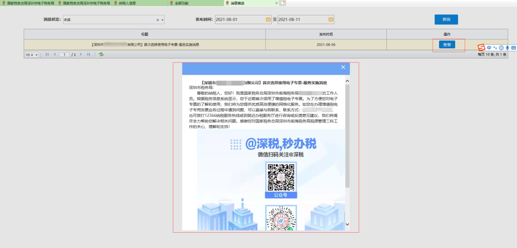Screen dimensions: 517x248
Task: Open calendar picker for start date
Action: click(x=268, y=20)
